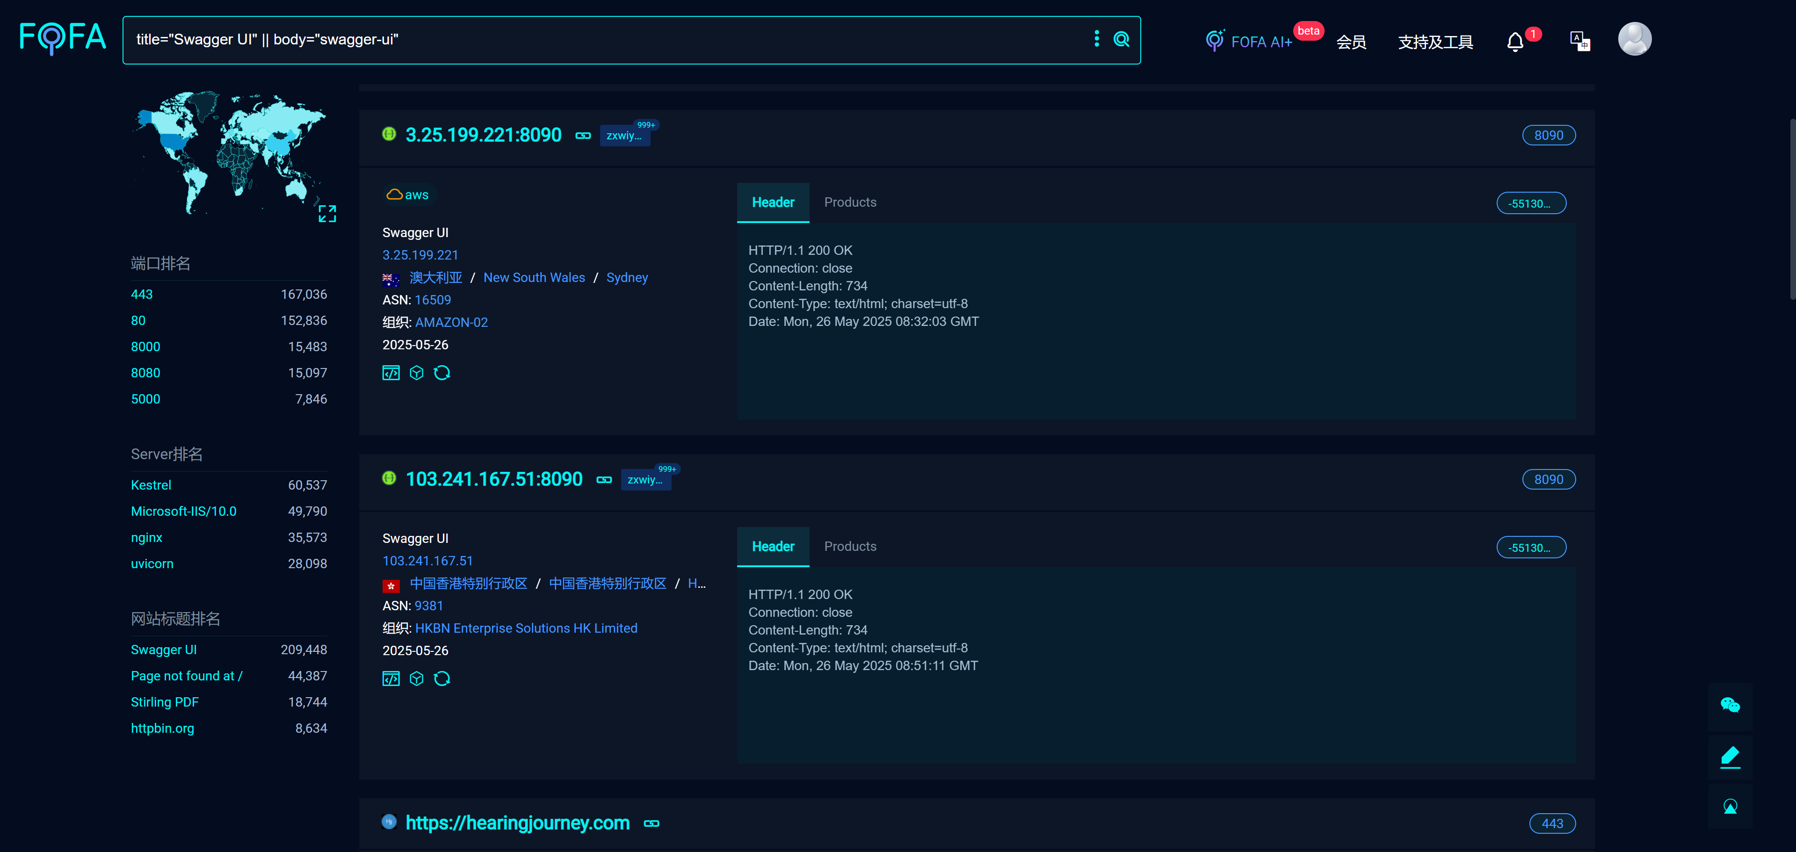1796x852 pixels.
Task: Click the world map thumbnail
Action: pyautogui.click(x=229, y=152)
